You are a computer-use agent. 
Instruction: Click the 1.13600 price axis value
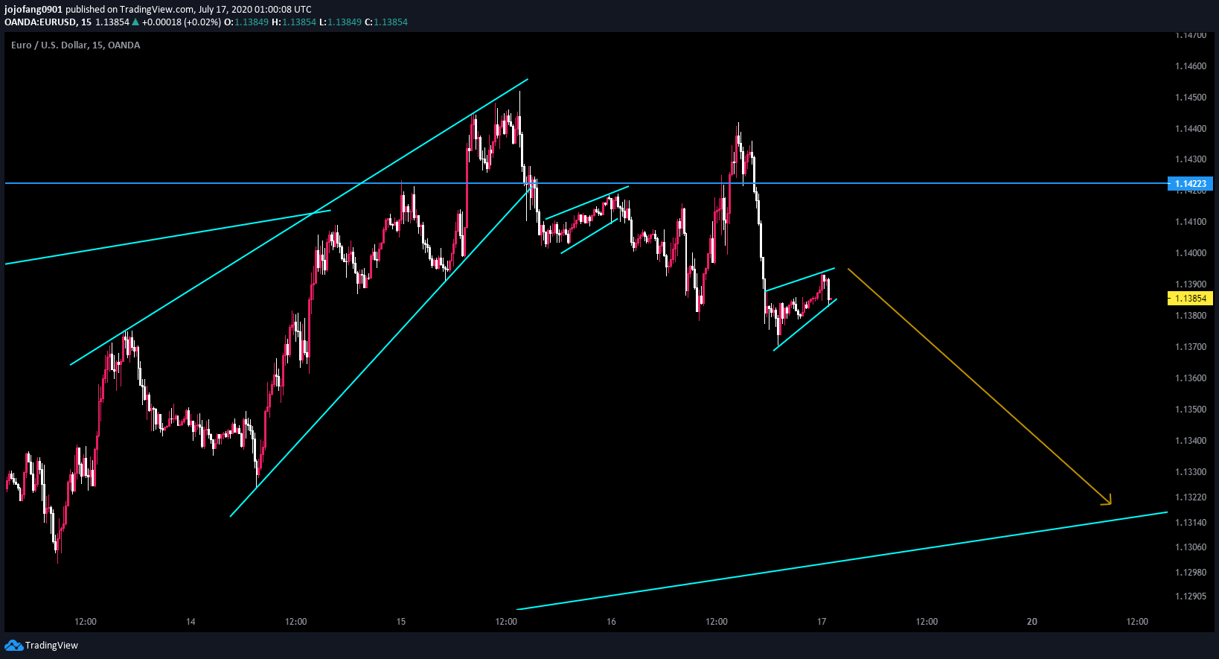click(1191, 378)
